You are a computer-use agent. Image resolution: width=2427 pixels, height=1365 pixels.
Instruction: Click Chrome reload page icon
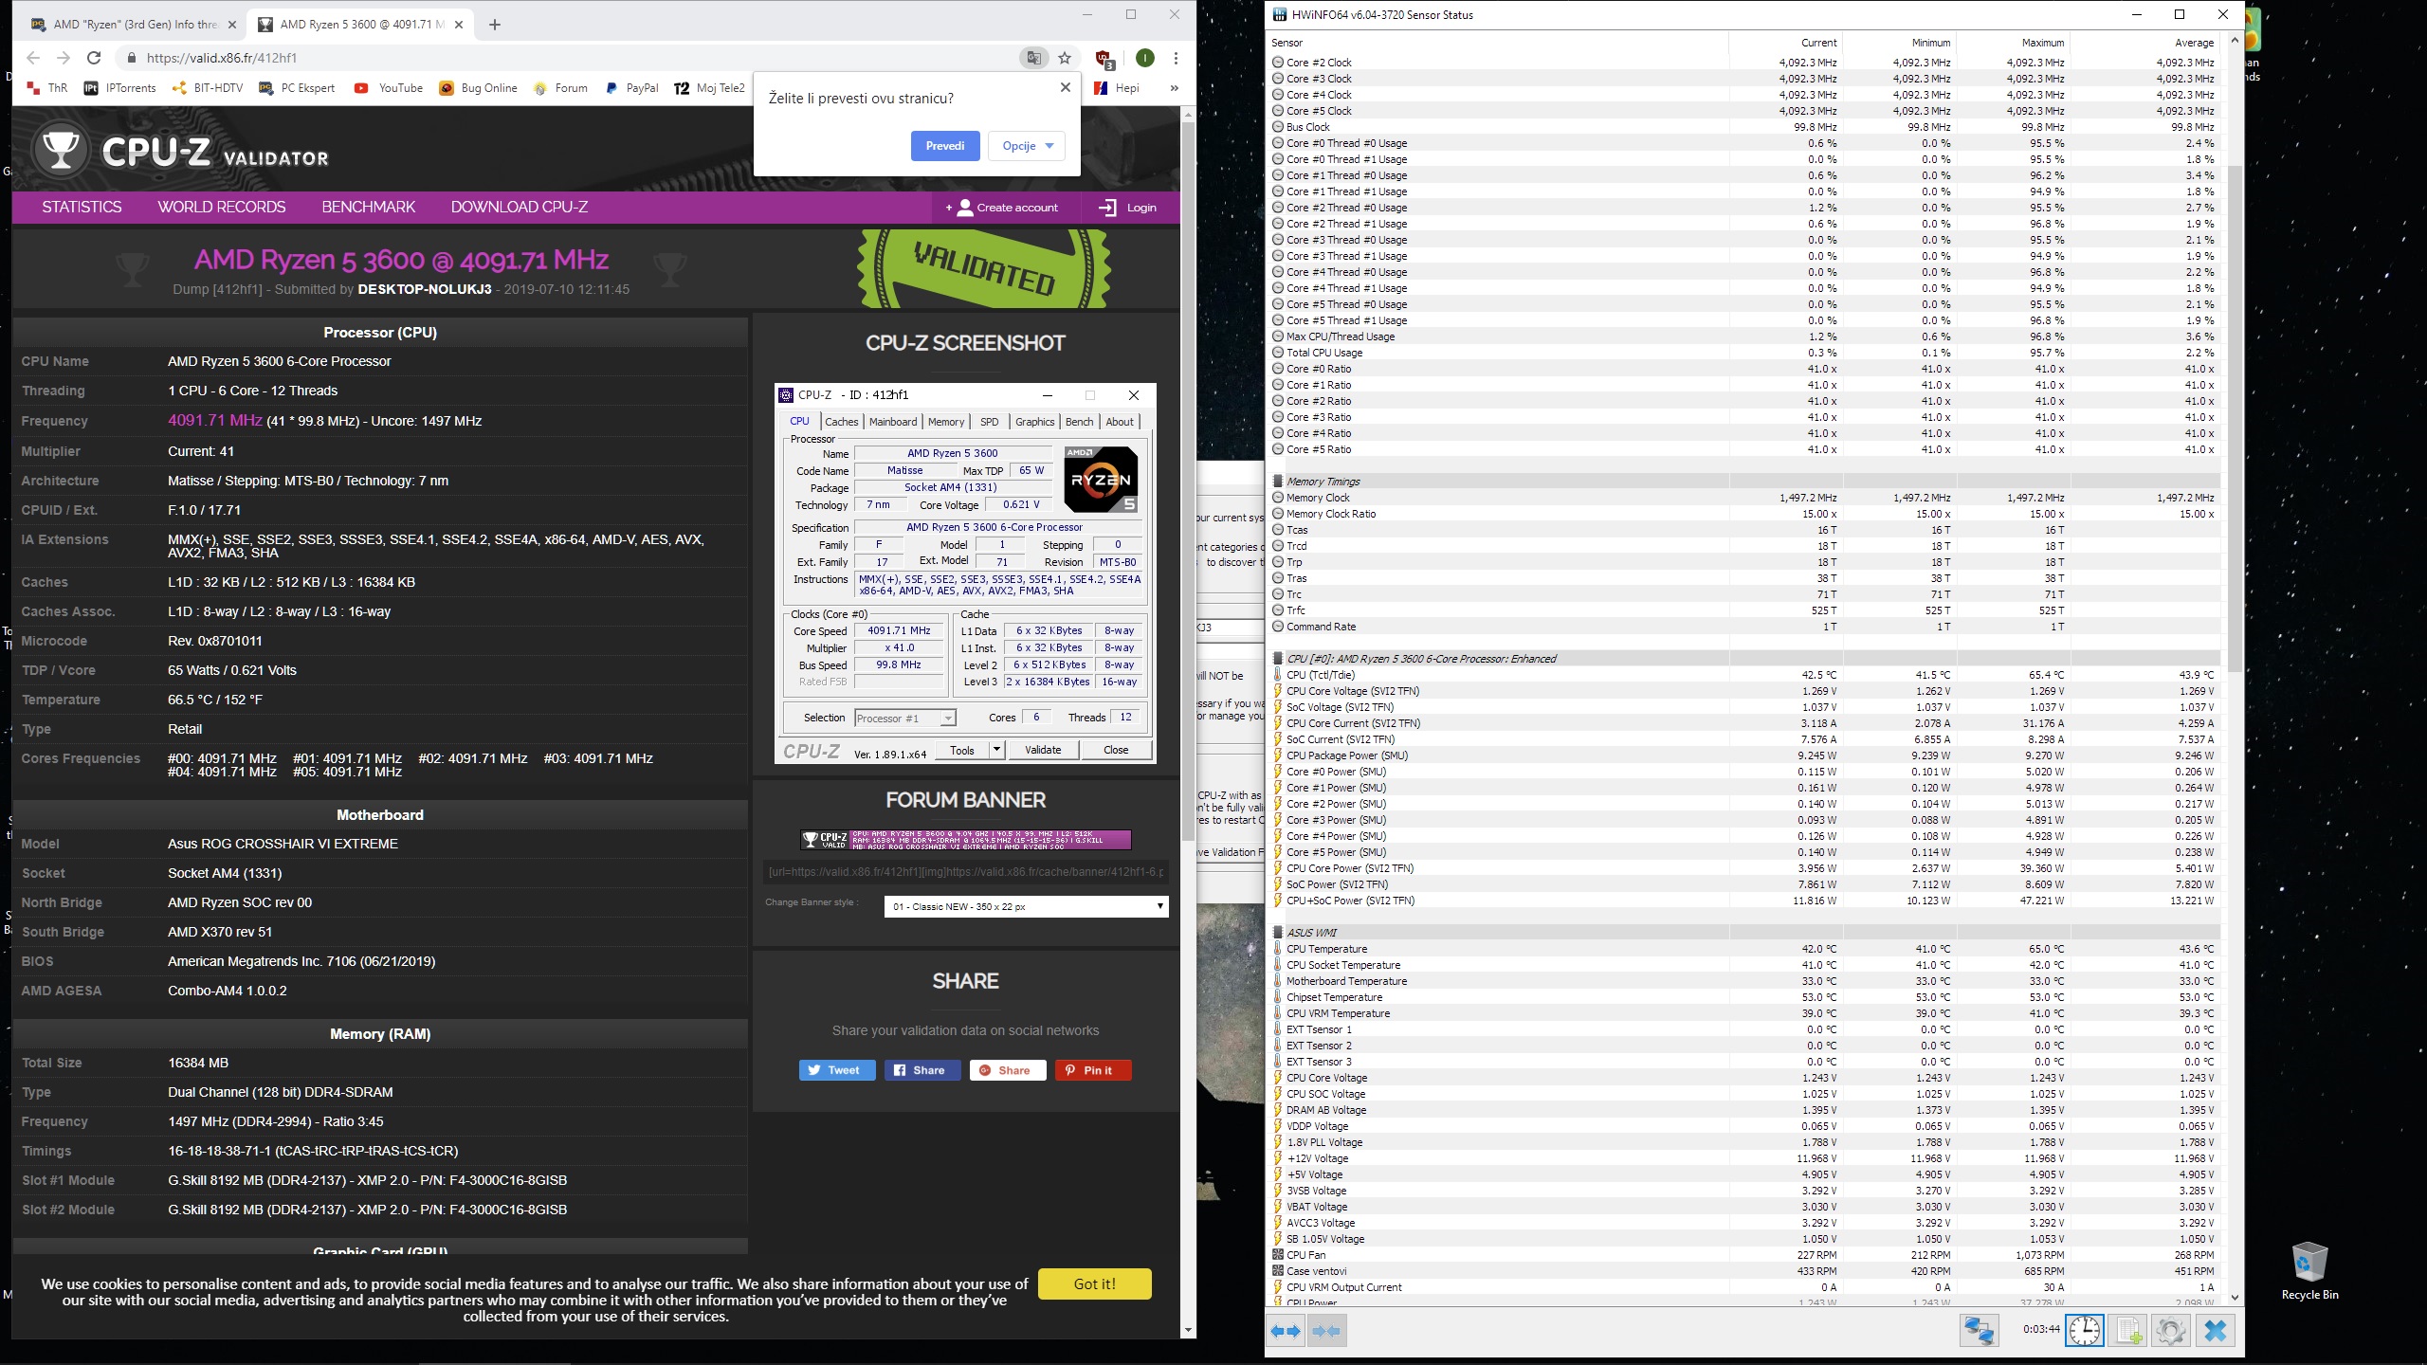94,58
